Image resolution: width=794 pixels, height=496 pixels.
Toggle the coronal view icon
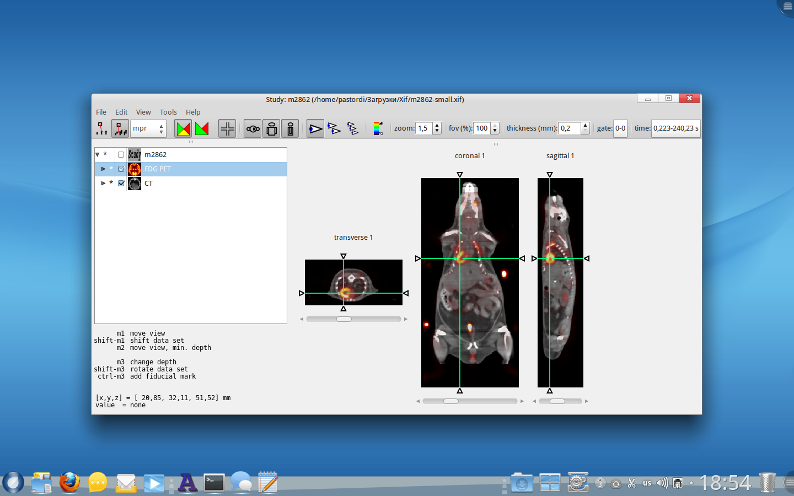click(271, 128)
